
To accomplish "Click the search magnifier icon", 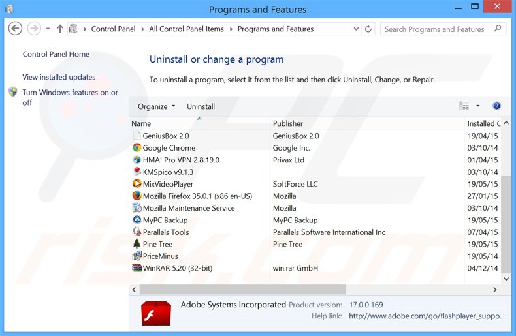I will [x=498, y=29].
